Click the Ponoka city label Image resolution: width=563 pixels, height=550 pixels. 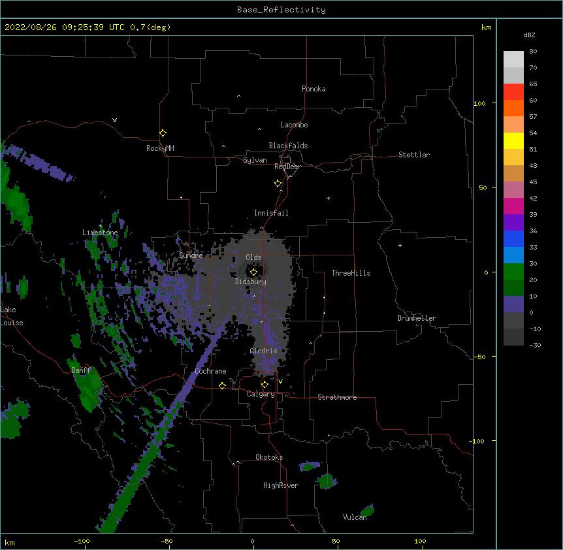coord(314,89)
